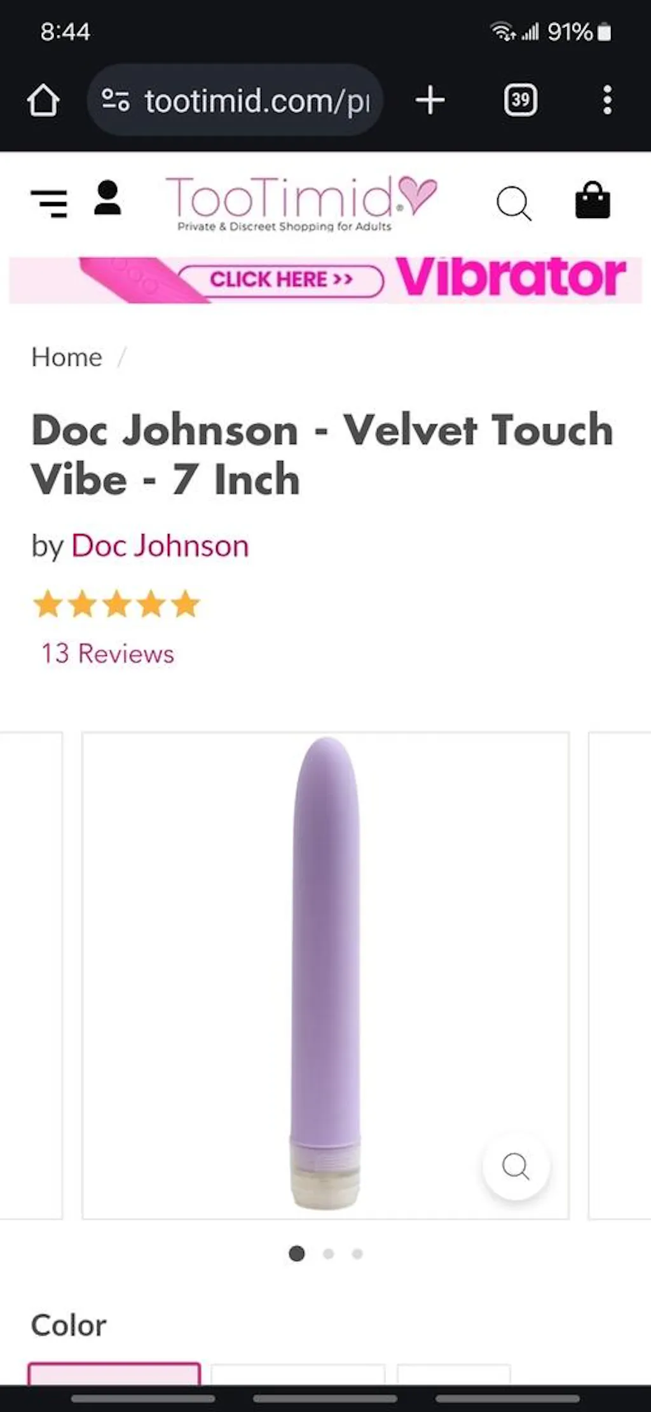The height and width of the screenshot is (1412, 651).
Task: Click the TooTimid logo
Action: pos(301,203)
